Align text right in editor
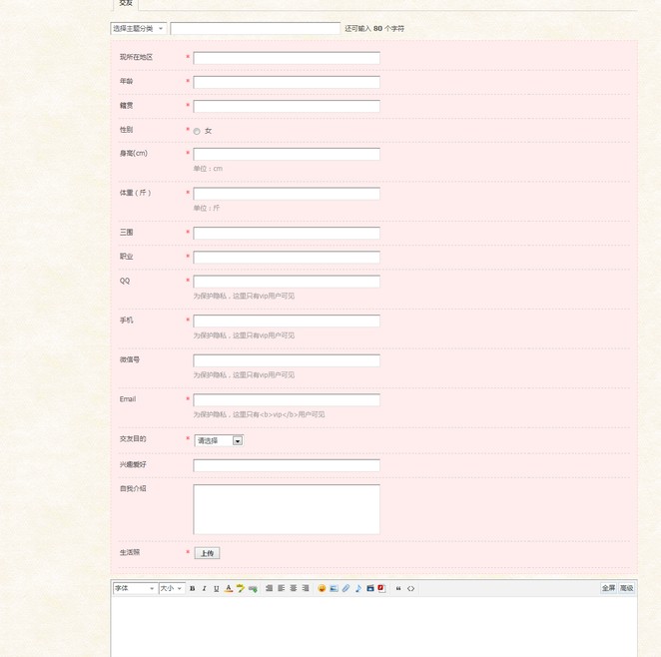Viewport: 661px width, 657px height. [x=306, y=588]
